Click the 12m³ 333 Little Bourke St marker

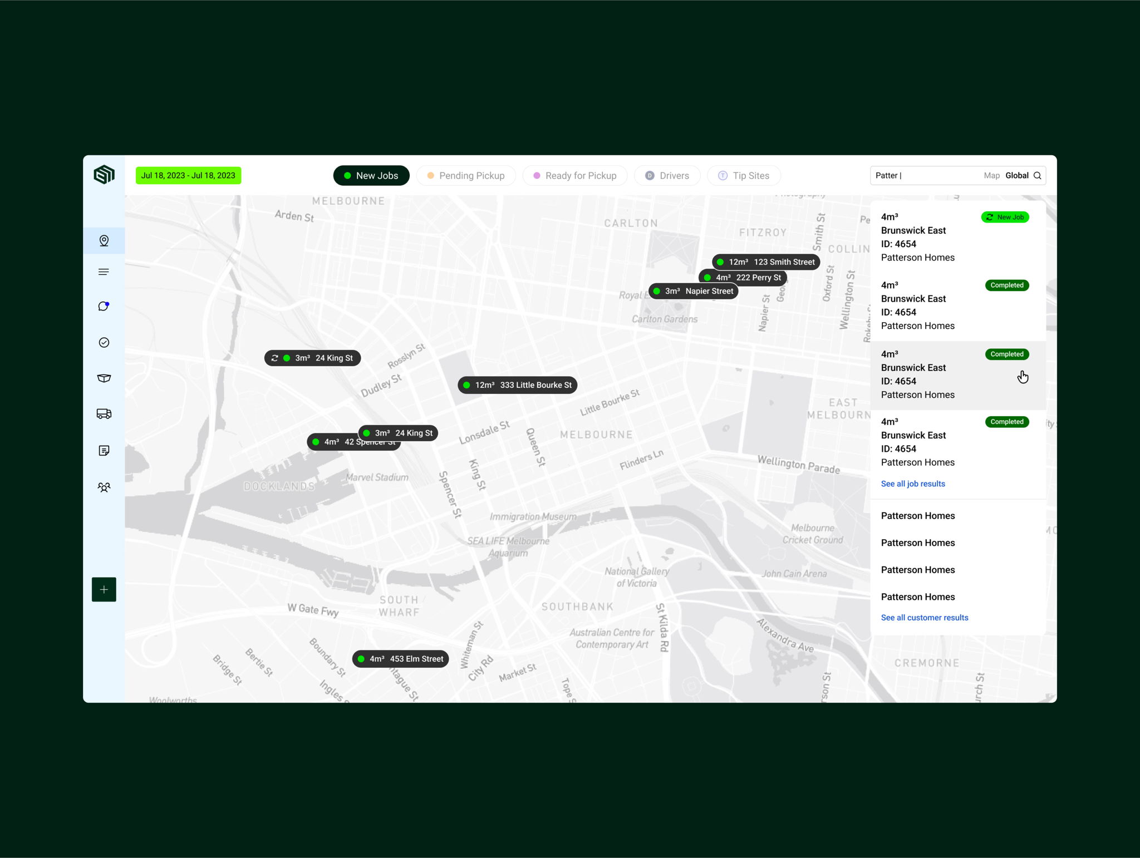518,386
